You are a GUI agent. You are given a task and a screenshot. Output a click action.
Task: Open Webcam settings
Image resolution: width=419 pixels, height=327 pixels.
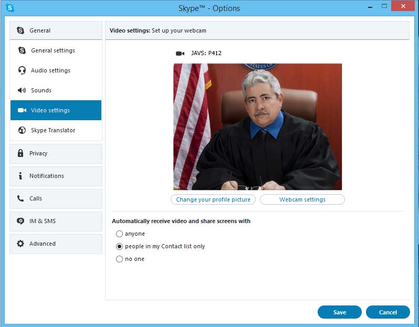(302, 199)
